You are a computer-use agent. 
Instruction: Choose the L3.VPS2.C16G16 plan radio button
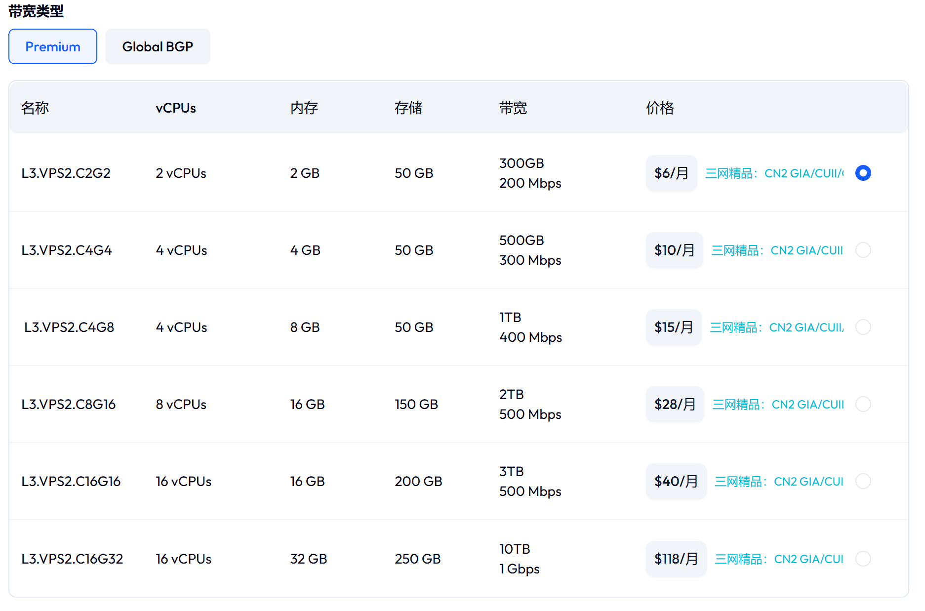(863, 481)
